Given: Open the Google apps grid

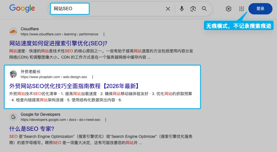Looking at the screenshot, I should click(x=241, y=9).
